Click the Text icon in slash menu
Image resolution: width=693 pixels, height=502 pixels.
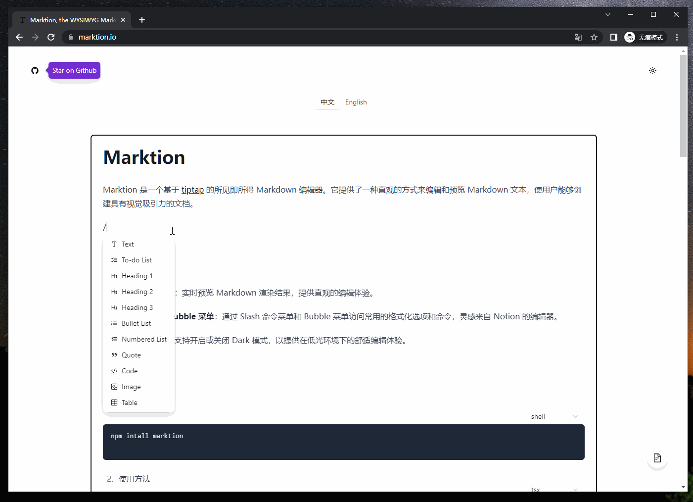pos(114,244)
